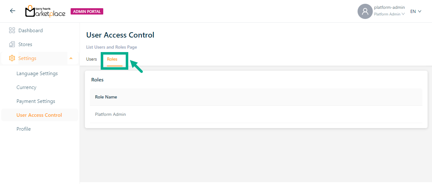Switch to the Users tab
The width and height of the screenshot is (432, 184).
pos(92,59)
